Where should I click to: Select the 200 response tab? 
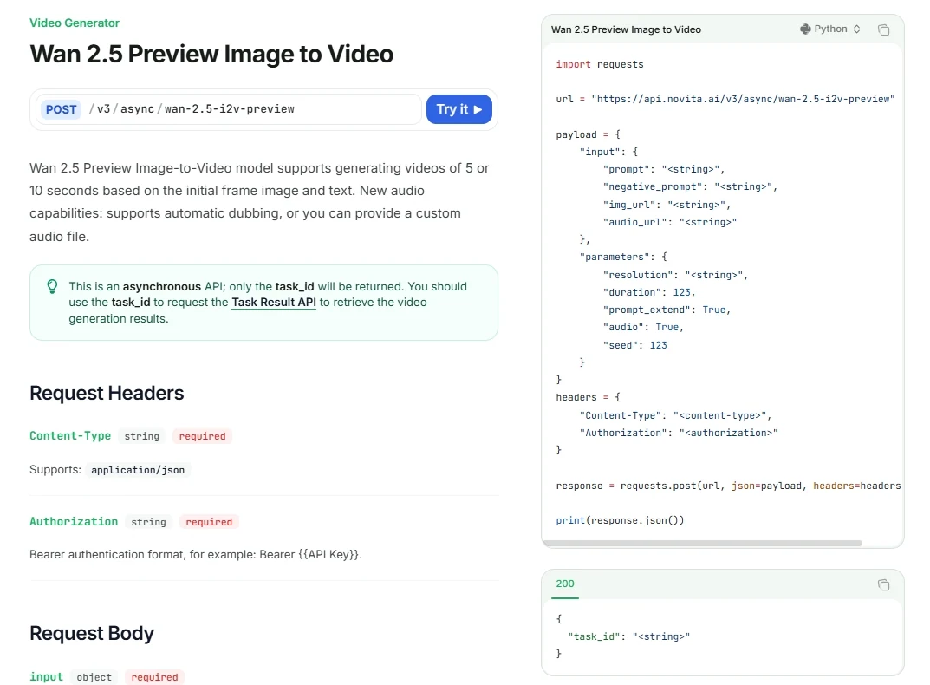564,584
